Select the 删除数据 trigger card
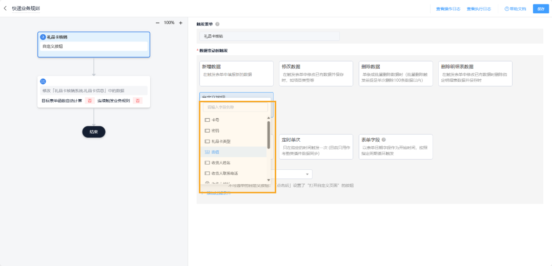Image resolution: width=552 pixels, height=266 pixels. click(395, 74)
